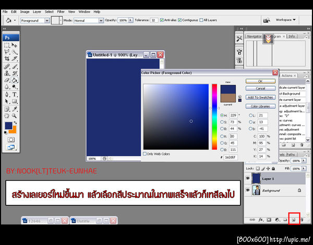Uncheck the Contiguous option

179,20
